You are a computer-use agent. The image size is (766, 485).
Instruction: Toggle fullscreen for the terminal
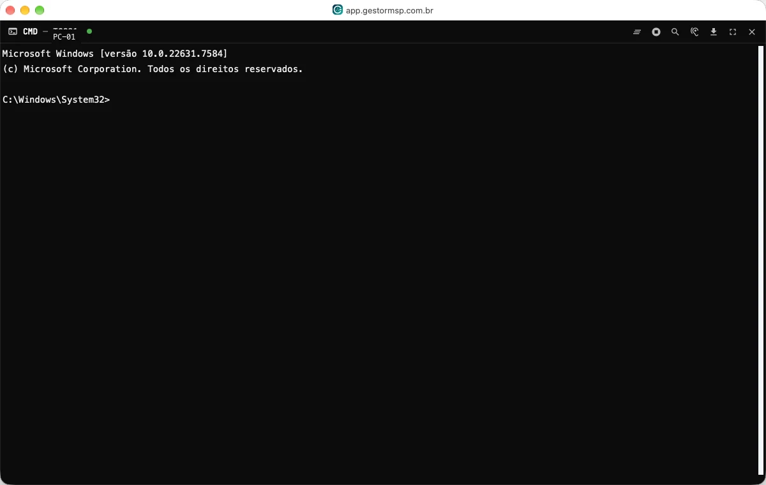click(x=733, y=32)
